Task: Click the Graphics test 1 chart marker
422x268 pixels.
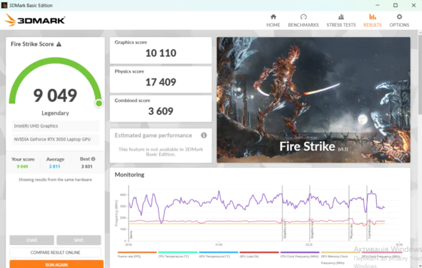Action: pos(284,229)
